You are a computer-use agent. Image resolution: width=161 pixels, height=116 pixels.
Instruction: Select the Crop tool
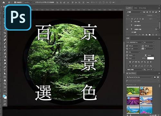tap(5, 33)
